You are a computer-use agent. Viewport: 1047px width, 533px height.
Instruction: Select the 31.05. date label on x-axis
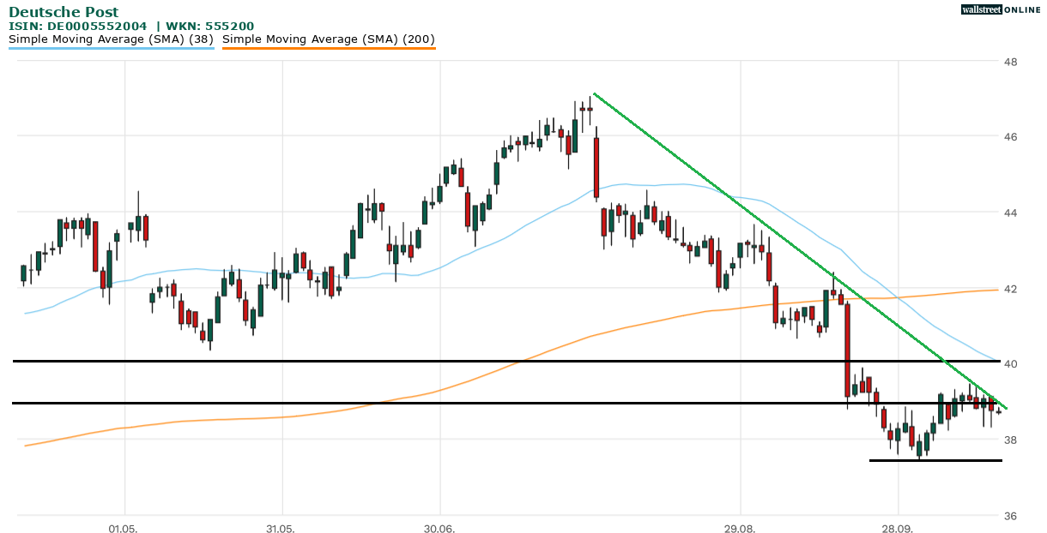[x=281, y=528]
